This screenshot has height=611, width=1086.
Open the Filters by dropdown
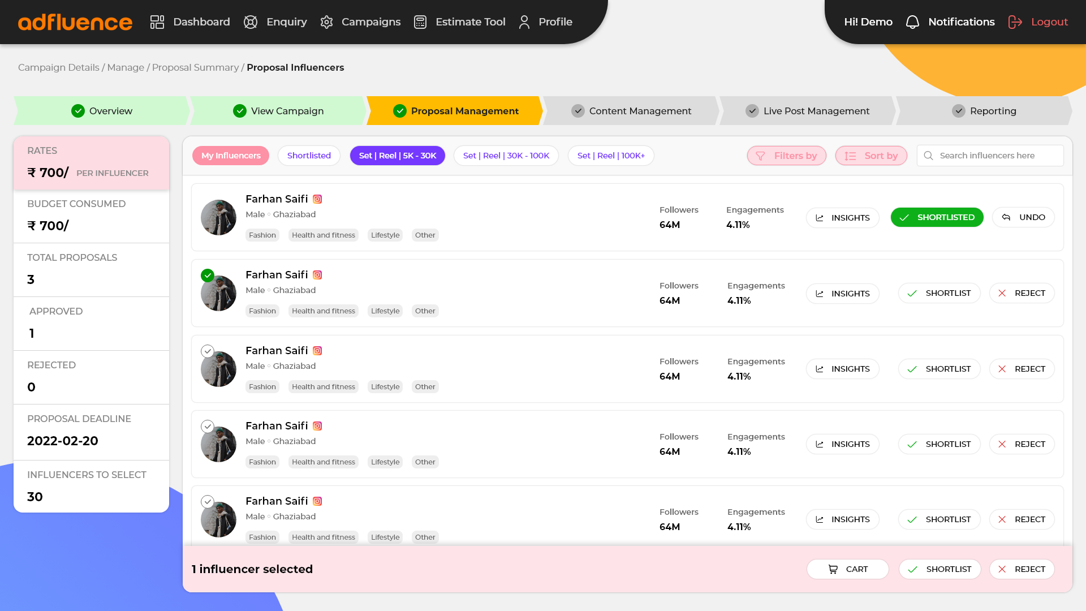pos(786,156)
